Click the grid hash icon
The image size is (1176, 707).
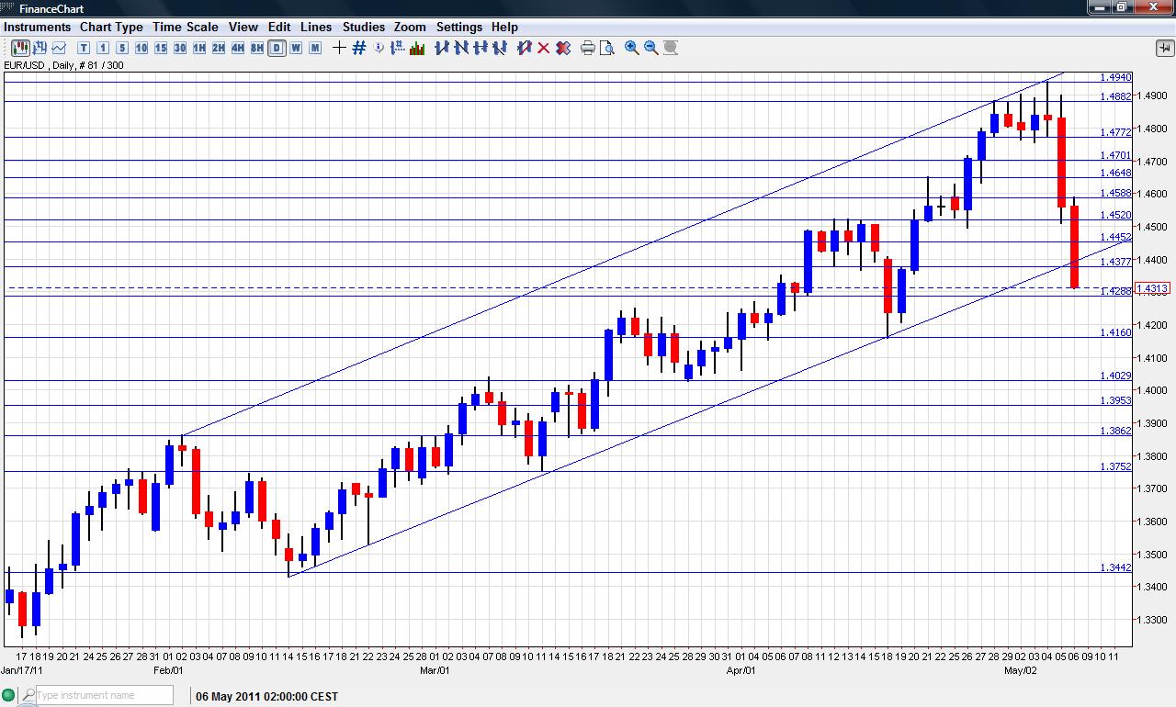tap(359, 48)
